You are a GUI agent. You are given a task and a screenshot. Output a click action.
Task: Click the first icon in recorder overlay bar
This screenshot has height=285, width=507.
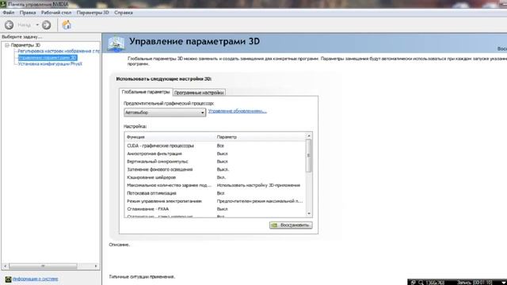(x=413, y=283)
